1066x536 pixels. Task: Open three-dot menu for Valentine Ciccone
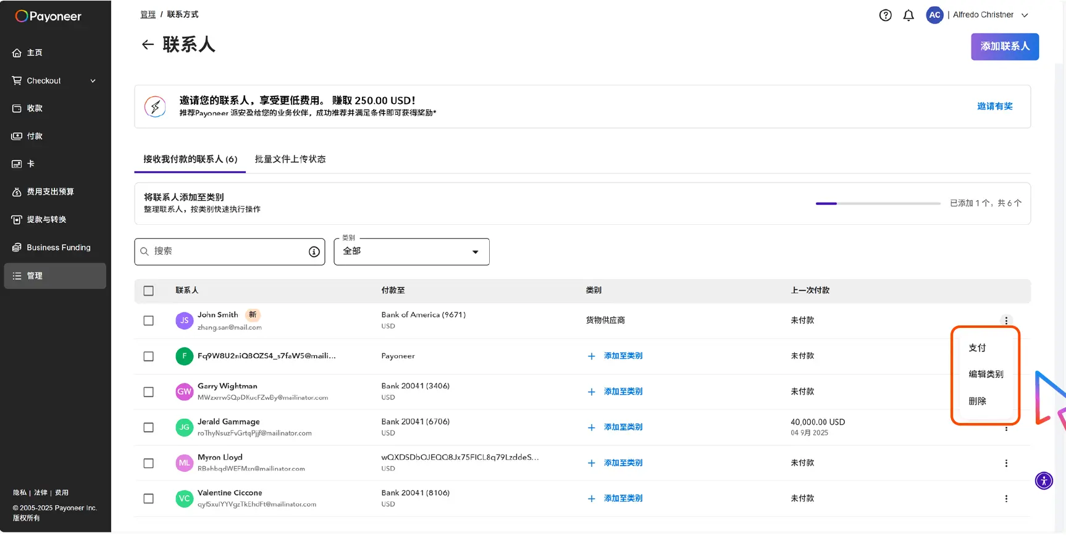click(1006, 499)
